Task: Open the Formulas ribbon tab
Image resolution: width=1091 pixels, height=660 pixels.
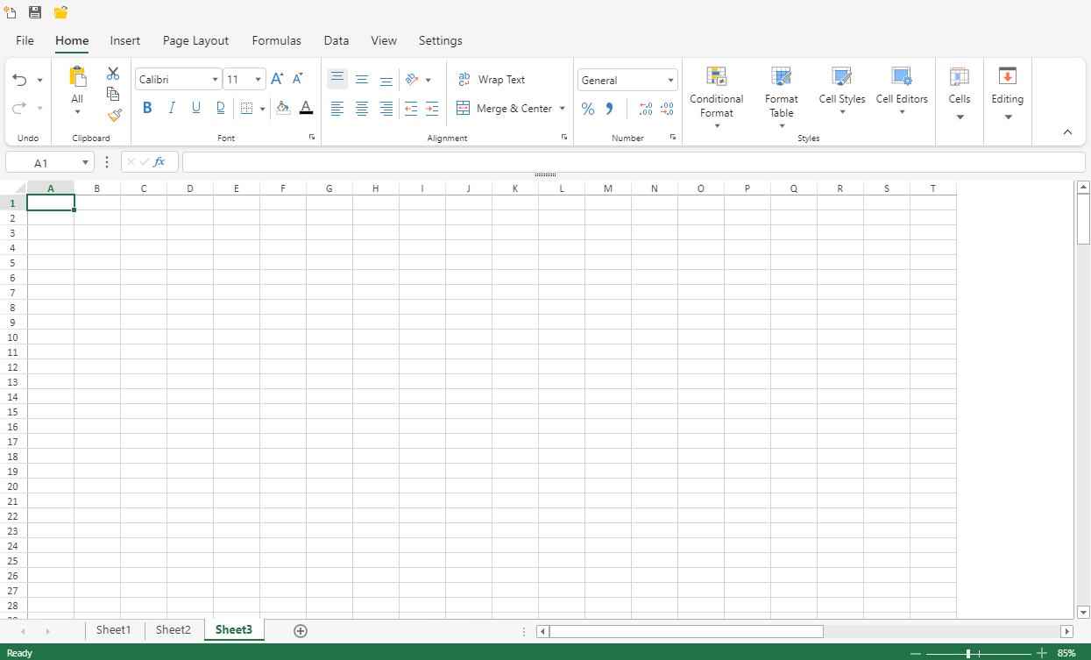Action: coord(276,40)
